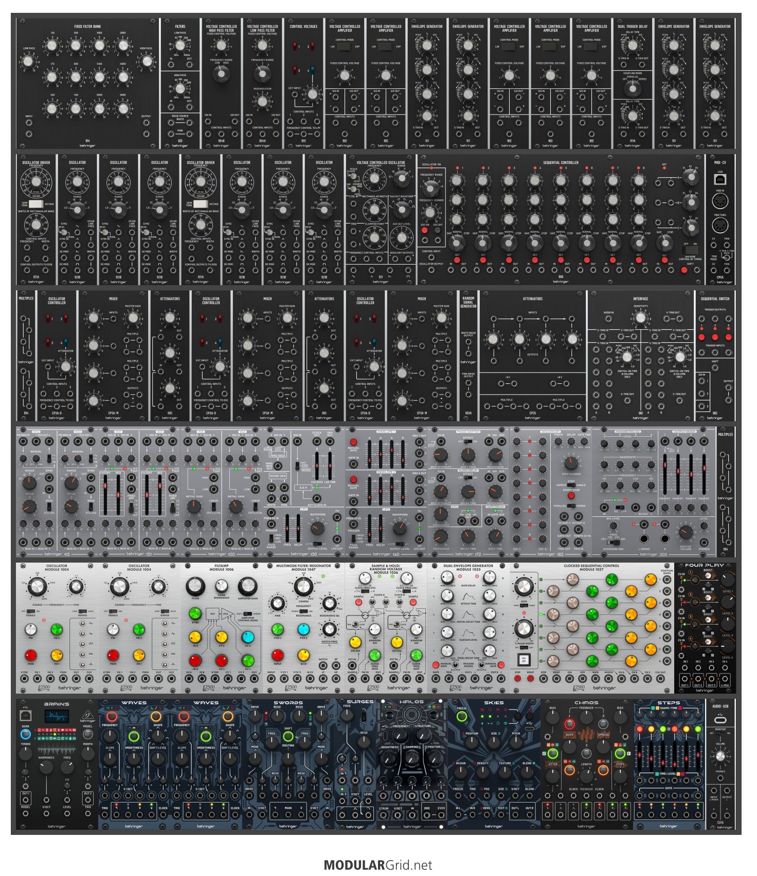Click the Filter knob on Filtamp Module 1006
Viewport: 757px width, 876px height.
(195, 586)
